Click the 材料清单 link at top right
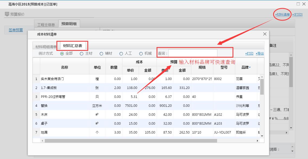Image resolution: width=308 pixels, height=159 pixels. (282, 14)
